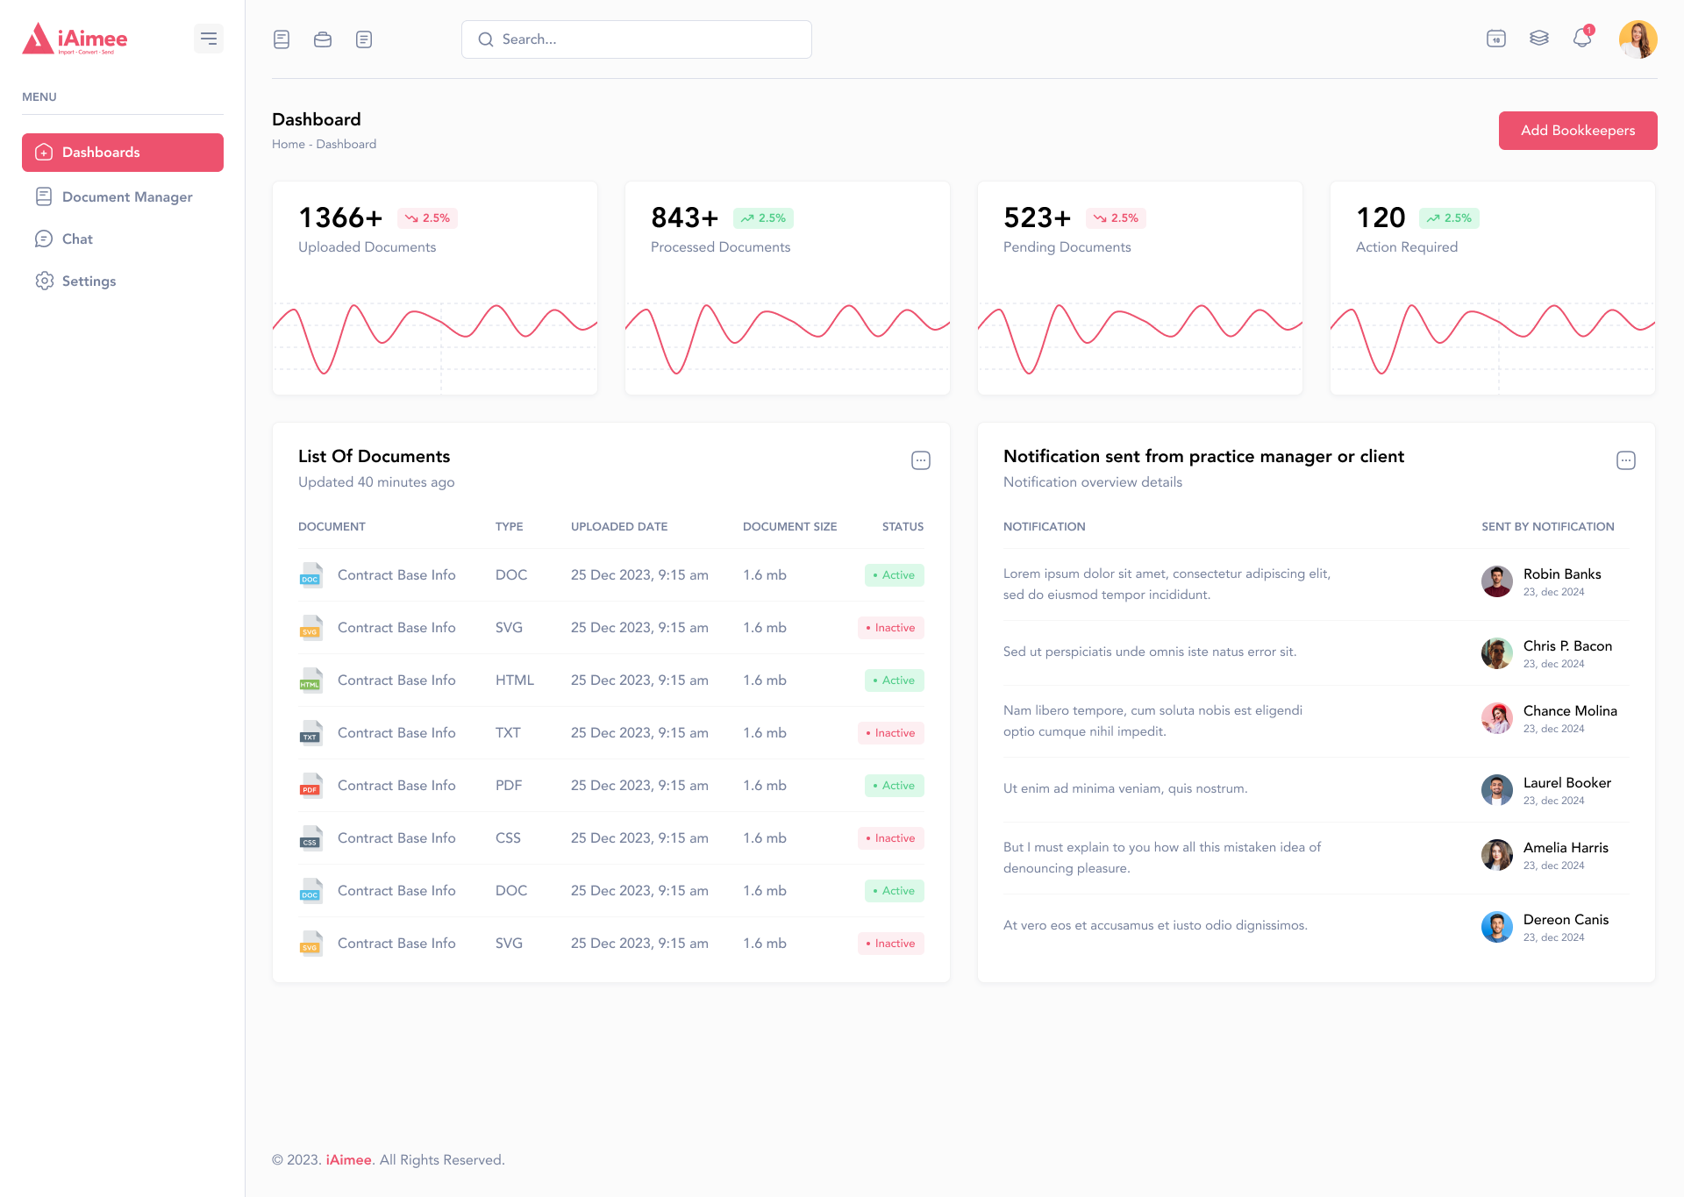Click the notification bell icon
1684x1197 pixels.
pyautogui.click(x=1582, y=39)
